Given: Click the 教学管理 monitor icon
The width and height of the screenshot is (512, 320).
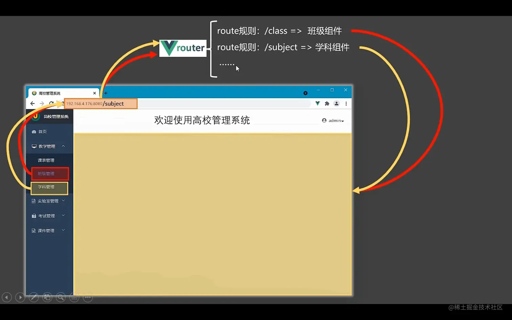Looking at the screenshot, I should tap(34, 146).
